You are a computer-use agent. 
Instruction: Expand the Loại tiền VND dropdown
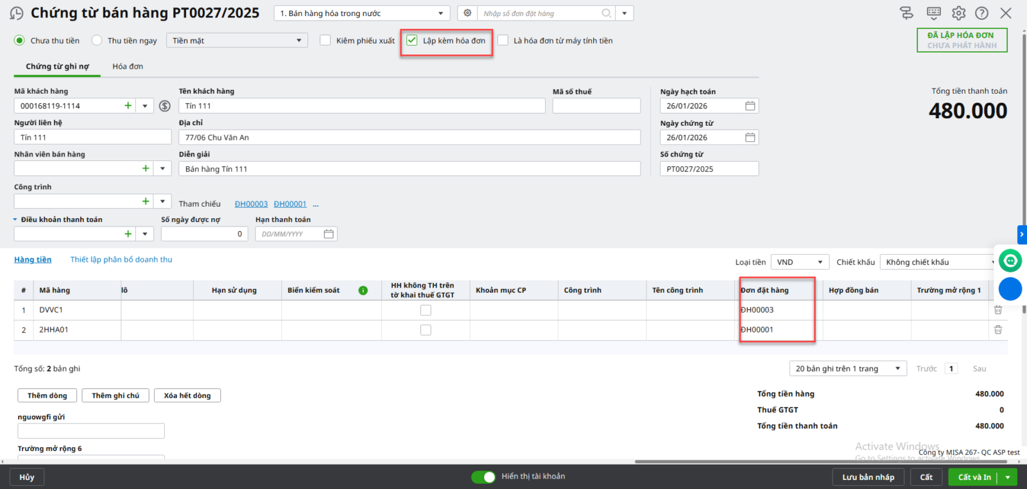click(x=820, y=262)
